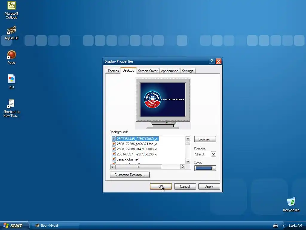Open the Windows start menu
Screen dimensions: 306x230
[14, 226]
